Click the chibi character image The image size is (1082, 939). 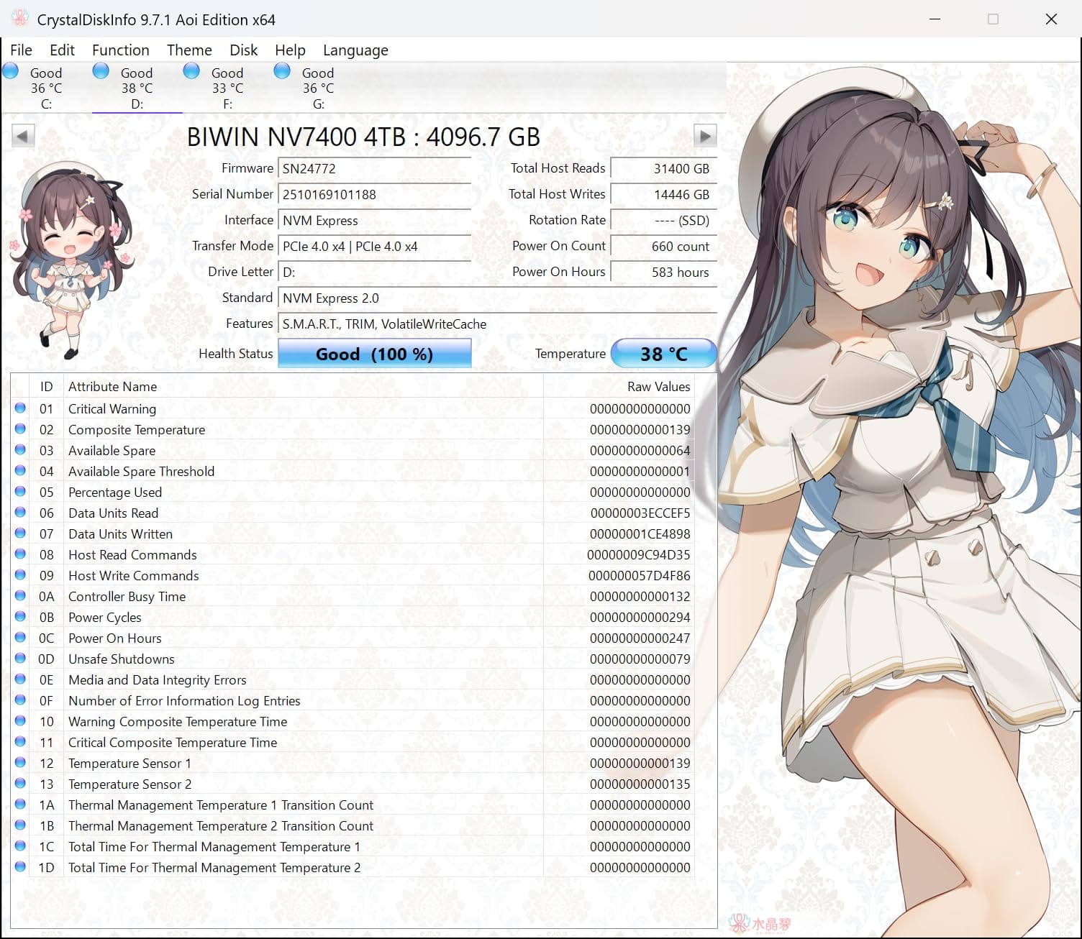pyautogui.click(x=72, y=259)
